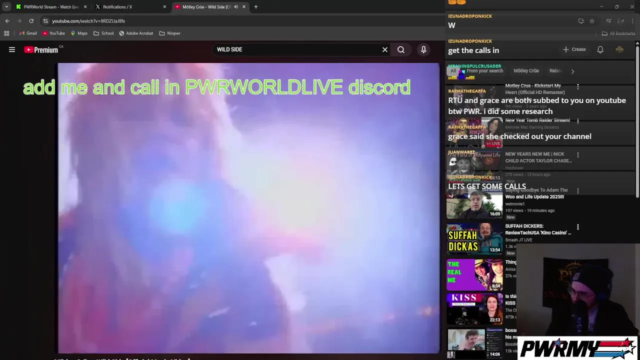Open Saying Goodbye To Adam The Woo title
The image size is (640, 360).
pos(536,193)
